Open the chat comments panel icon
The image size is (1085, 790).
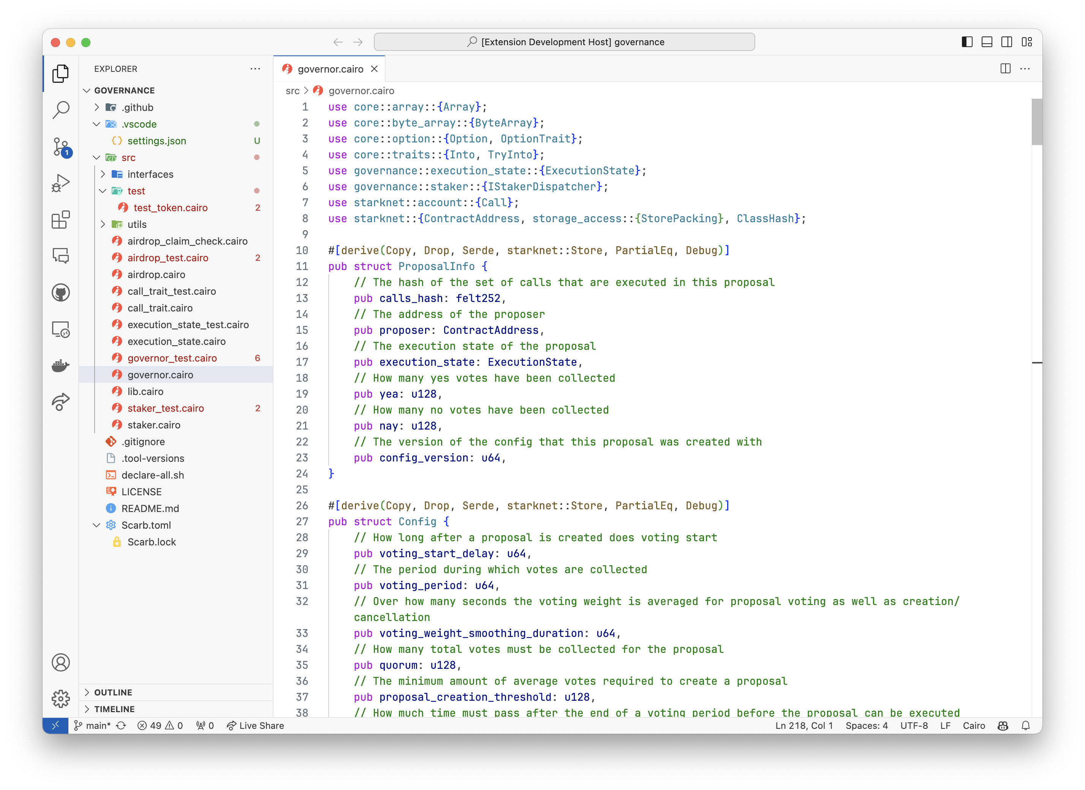pos(61,256)
